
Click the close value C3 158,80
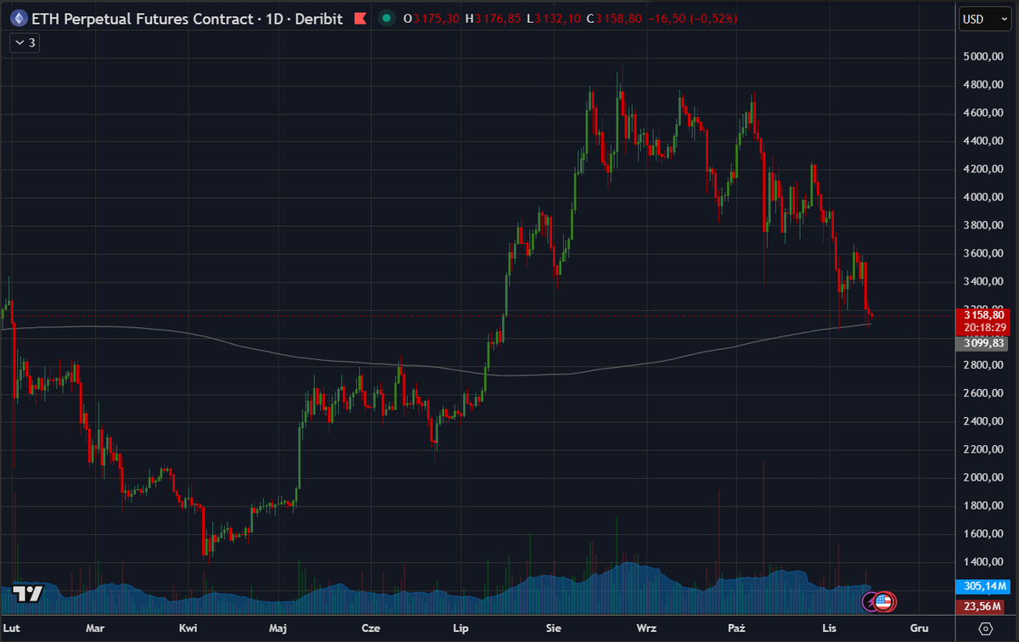[614, 18]
